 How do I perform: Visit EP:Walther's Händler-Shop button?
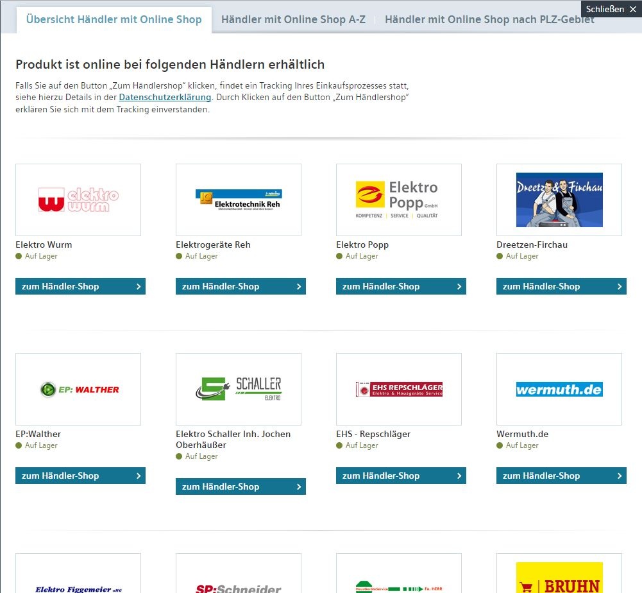pyautogui.click(x=80, y=476)
